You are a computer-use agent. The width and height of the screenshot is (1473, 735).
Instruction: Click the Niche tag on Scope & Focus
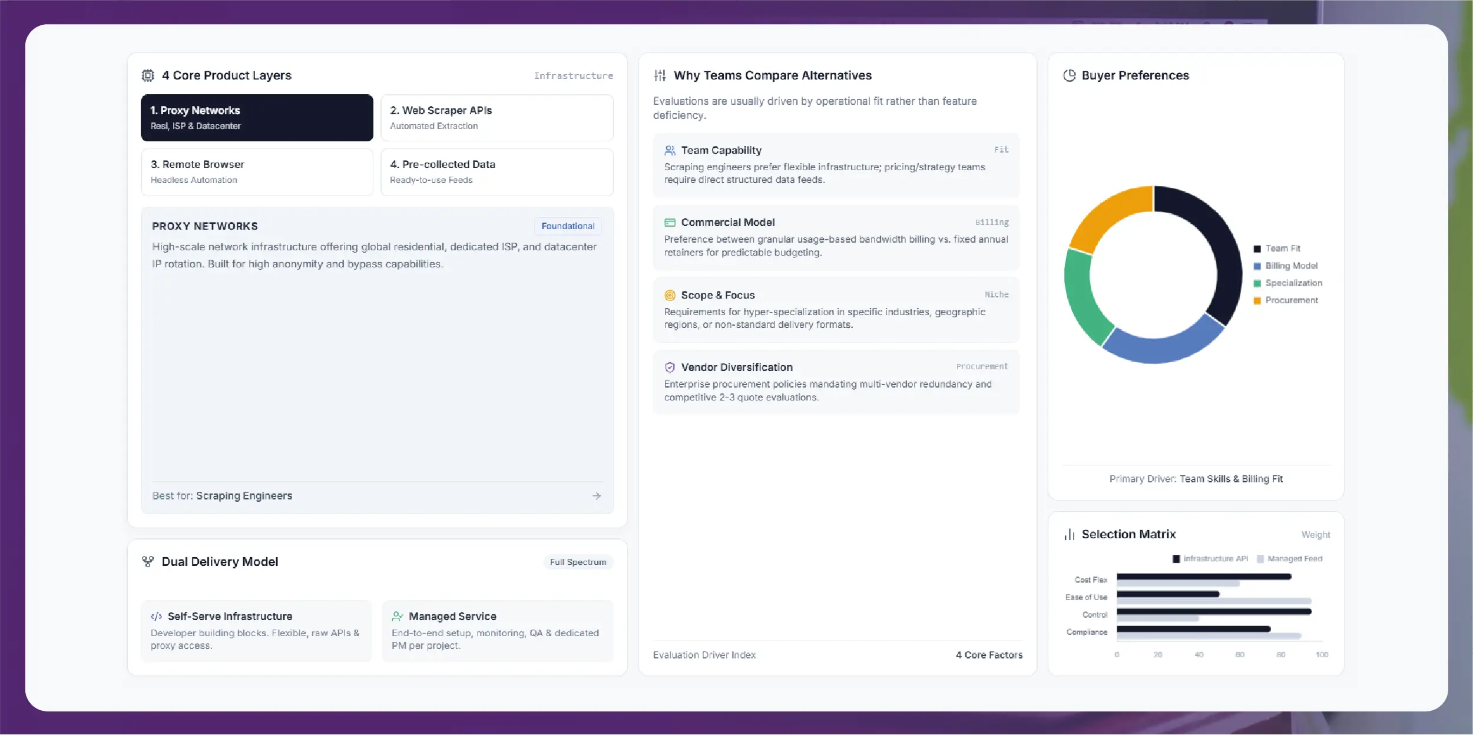coord(997,294)
